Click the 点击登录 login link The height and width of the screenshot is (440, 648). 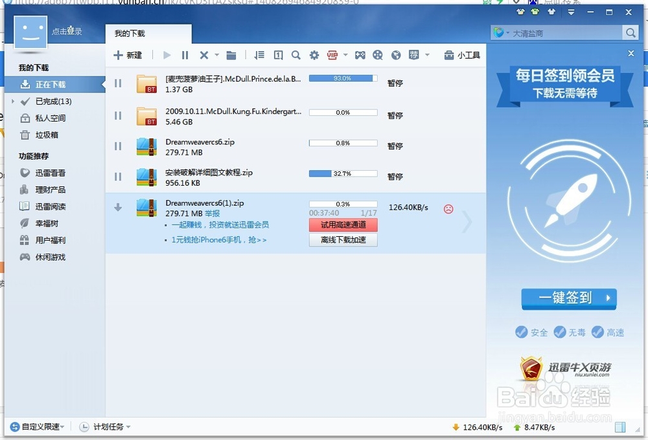pos(67,31)
